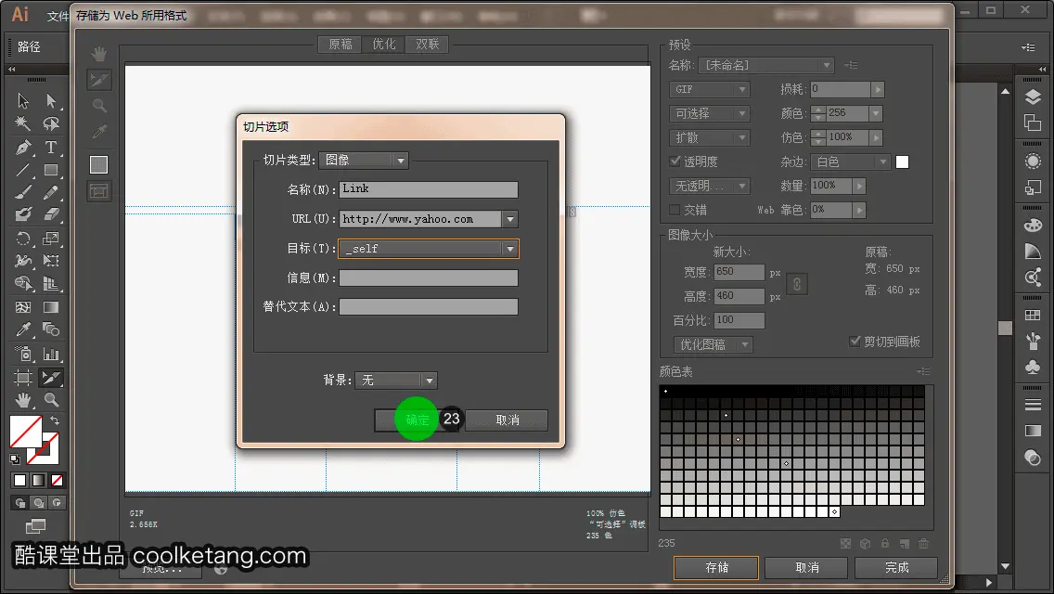Select the Paintbrush tool
This screenshot has height=594, width=1054.
(x=23, y=192)
